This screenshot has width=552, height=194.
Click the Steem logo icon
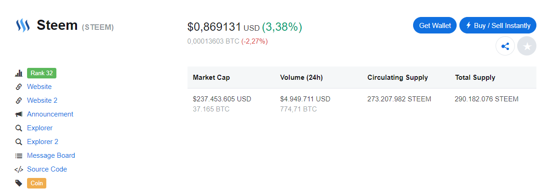point(23,25)
